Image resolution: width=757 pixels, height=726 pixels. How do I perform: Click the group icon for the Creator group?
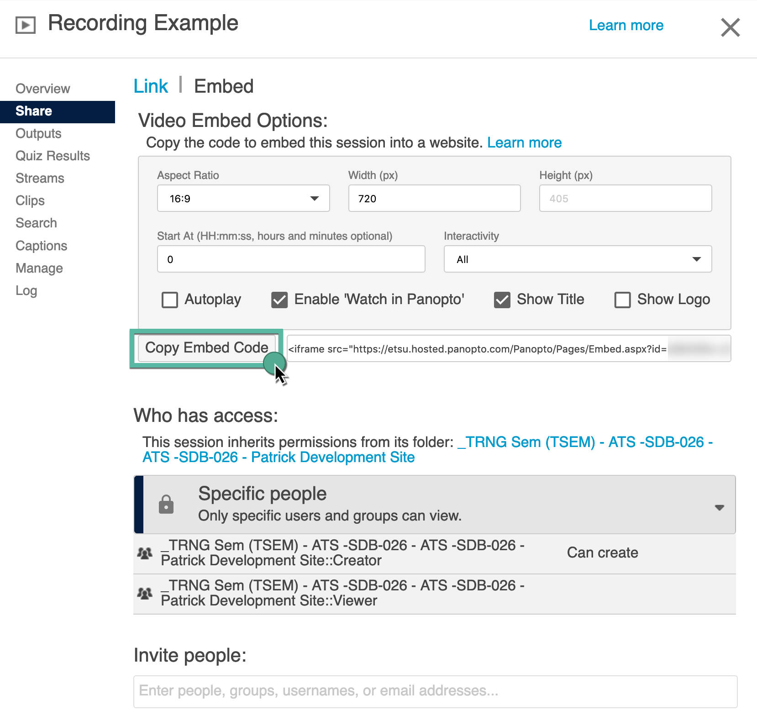tap(145, 553)
